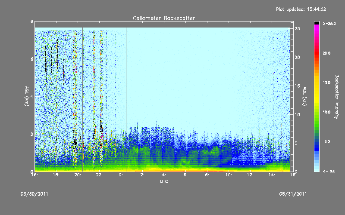Click the 5.0 colorbar label
This screenshot has height=215, width=345.
click(x=327, y=141)
